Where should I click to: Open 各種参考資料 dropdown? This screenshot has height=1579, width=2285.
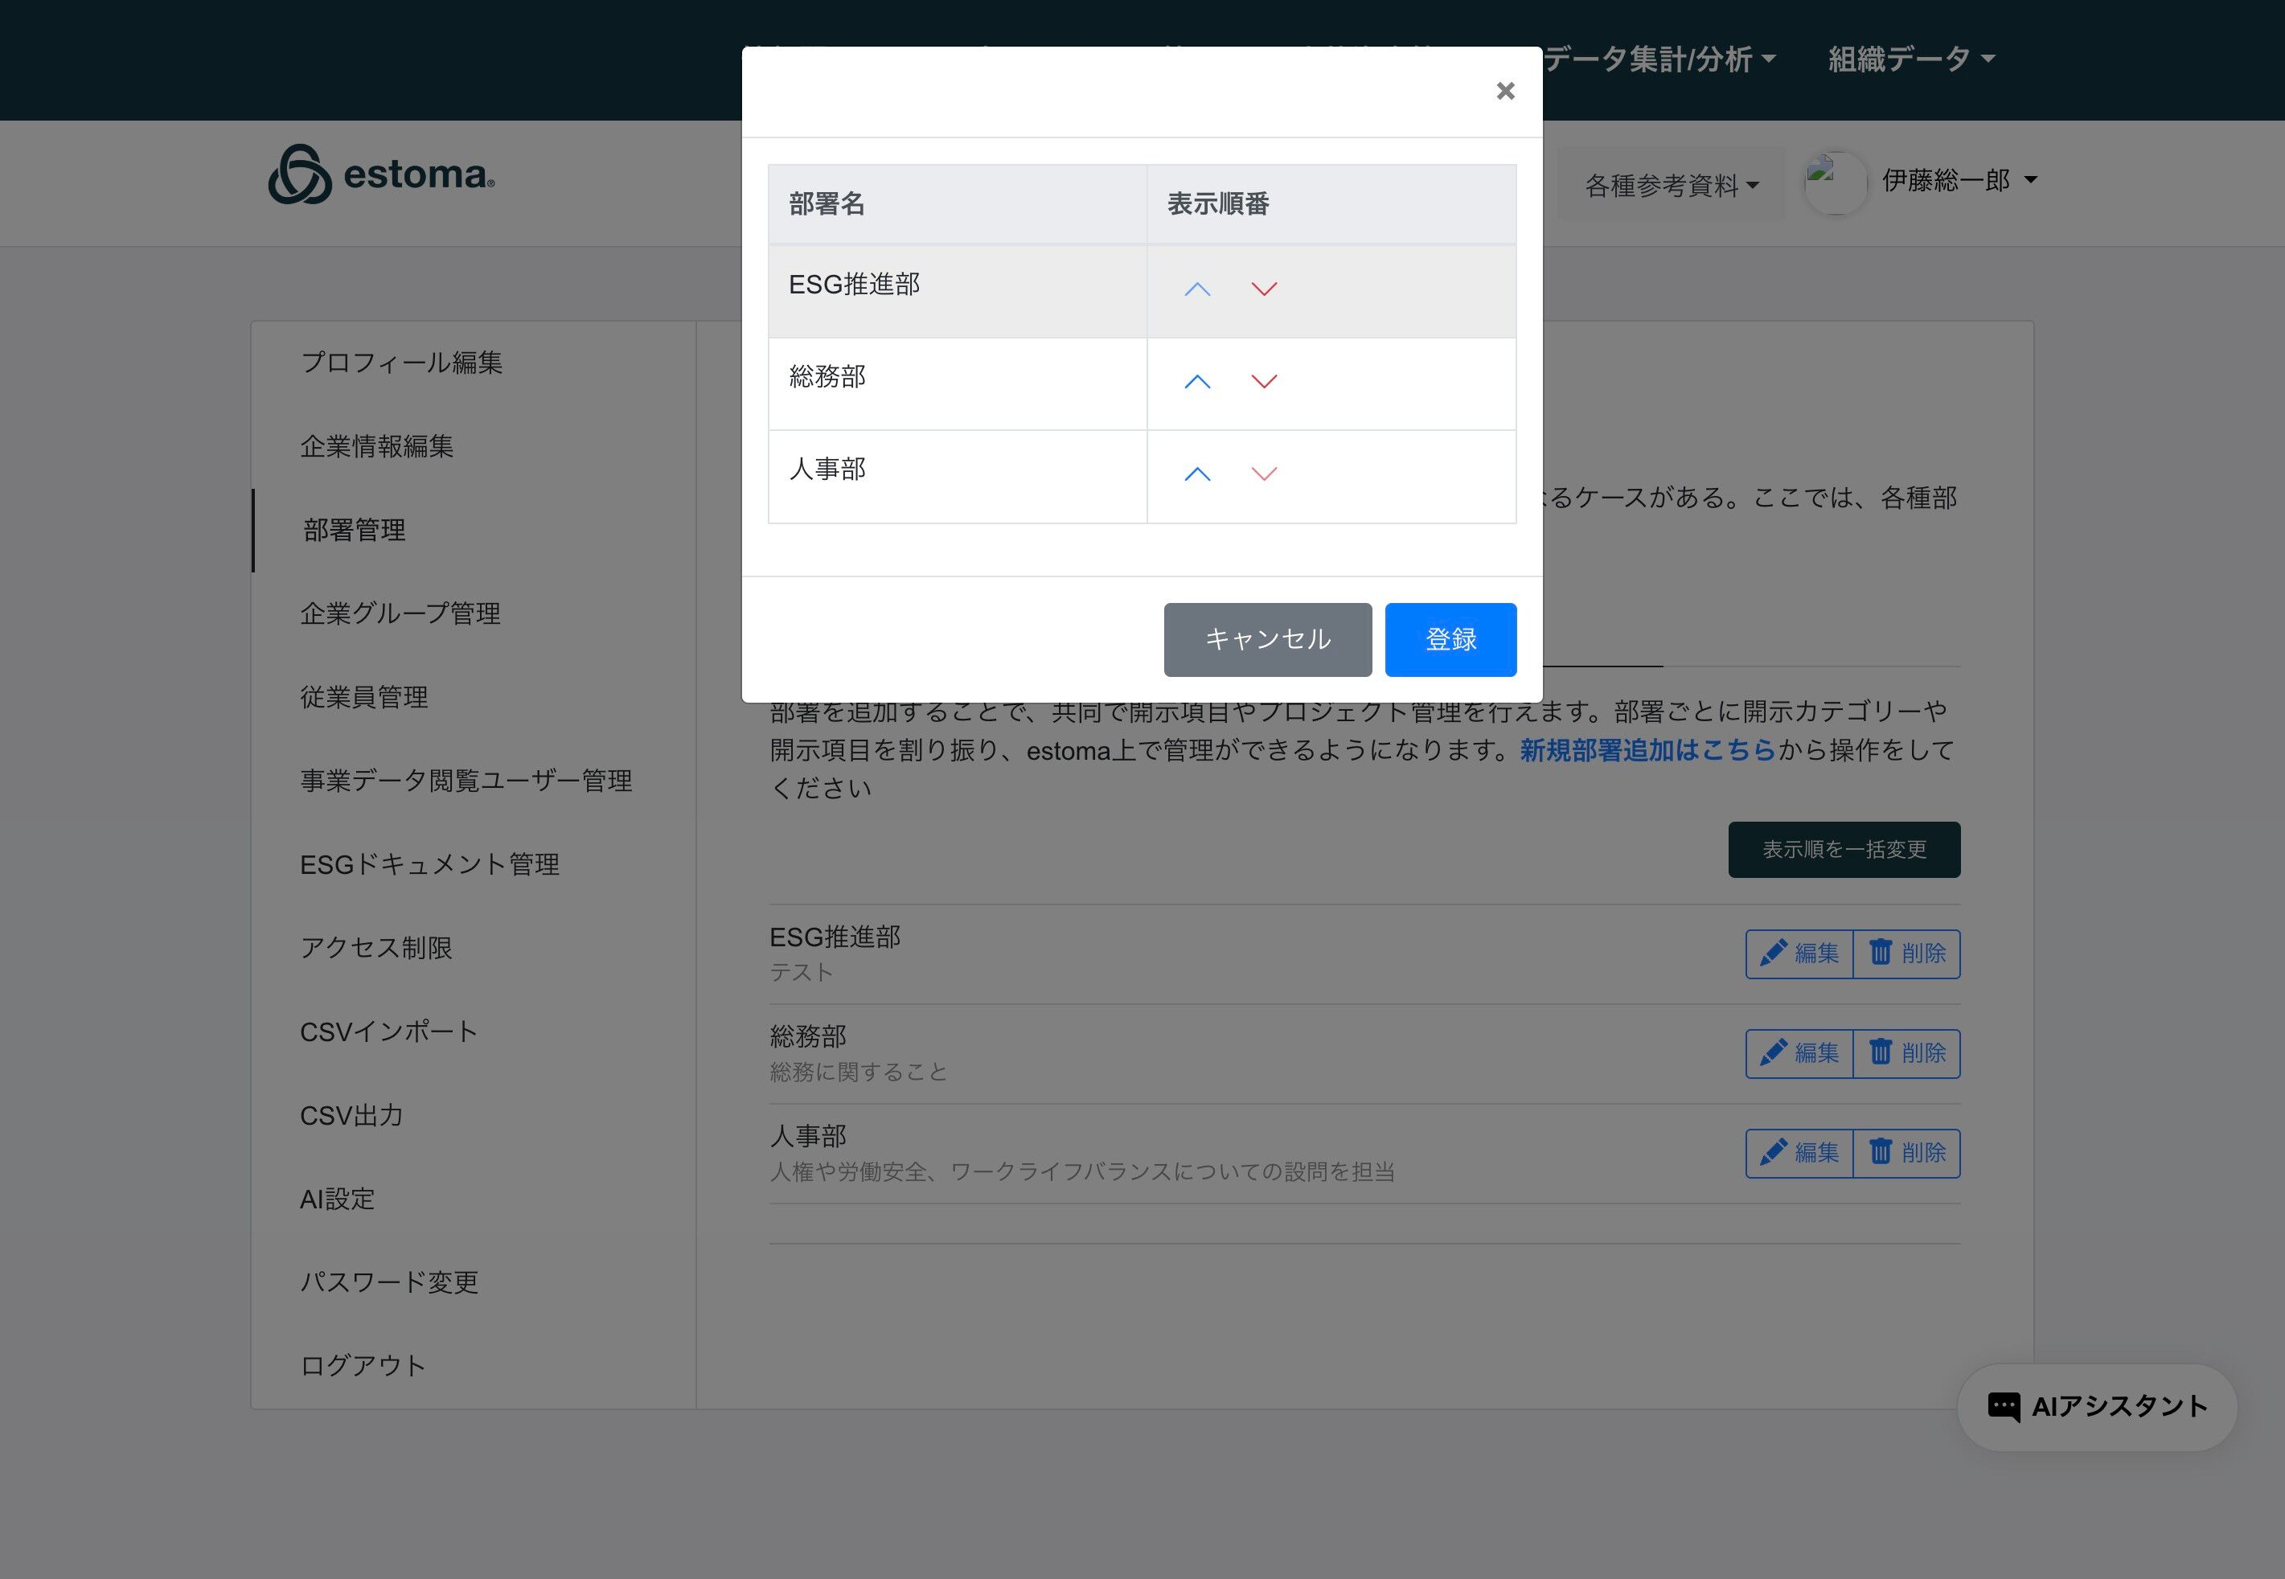[x=1671, y=185]
